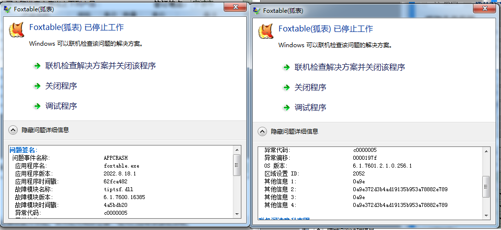Click title bar app icon of right dialog
The height and width of the screenshot is (230, 501).
(x=256, y=10)
